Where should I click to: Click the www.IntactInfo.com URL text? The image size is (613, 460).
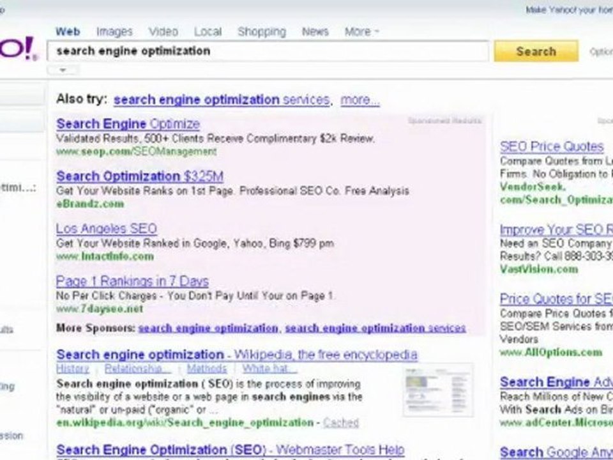[105, 257]
